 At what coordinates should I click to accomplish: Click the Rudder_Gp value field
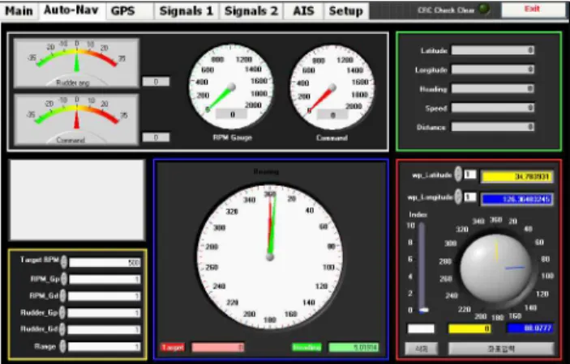pos(105,313)
